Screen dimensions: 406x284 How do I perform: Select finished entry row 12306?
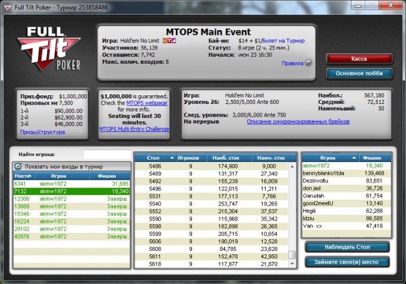coord(71,199)
